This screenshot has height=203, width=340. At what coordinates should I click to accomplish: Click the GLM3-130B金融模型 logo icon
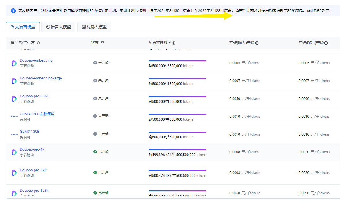coord(14,117)
